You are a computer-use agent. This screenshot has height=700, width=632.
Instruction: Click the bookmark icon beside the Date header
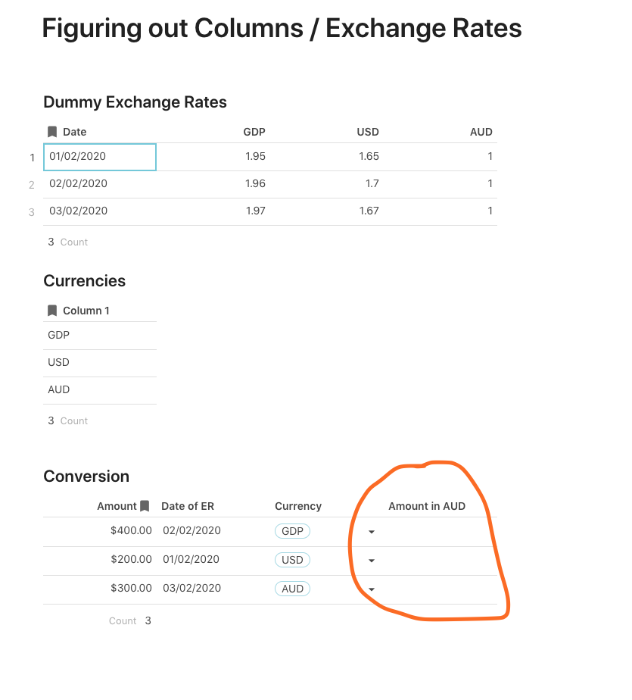click(52, 132)
